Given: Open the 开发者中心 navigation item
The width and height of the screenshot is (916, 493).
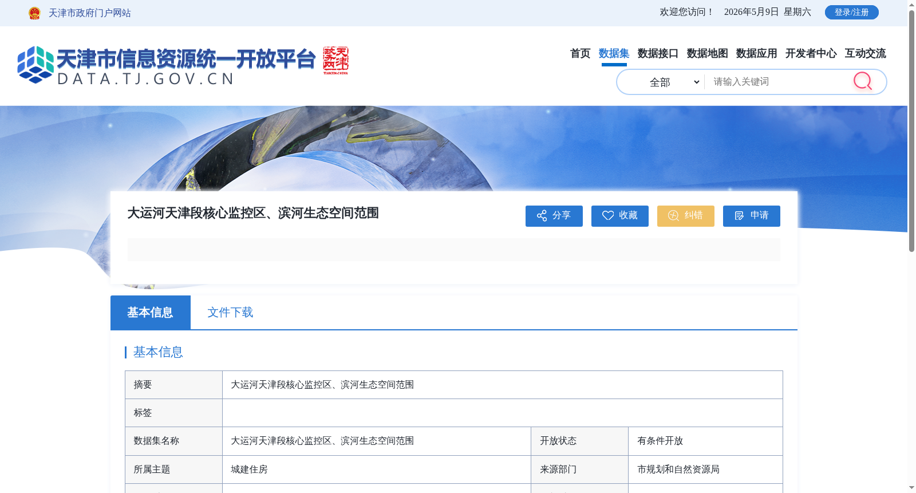Looking at the screenshot, I should (x=811, y=53).
